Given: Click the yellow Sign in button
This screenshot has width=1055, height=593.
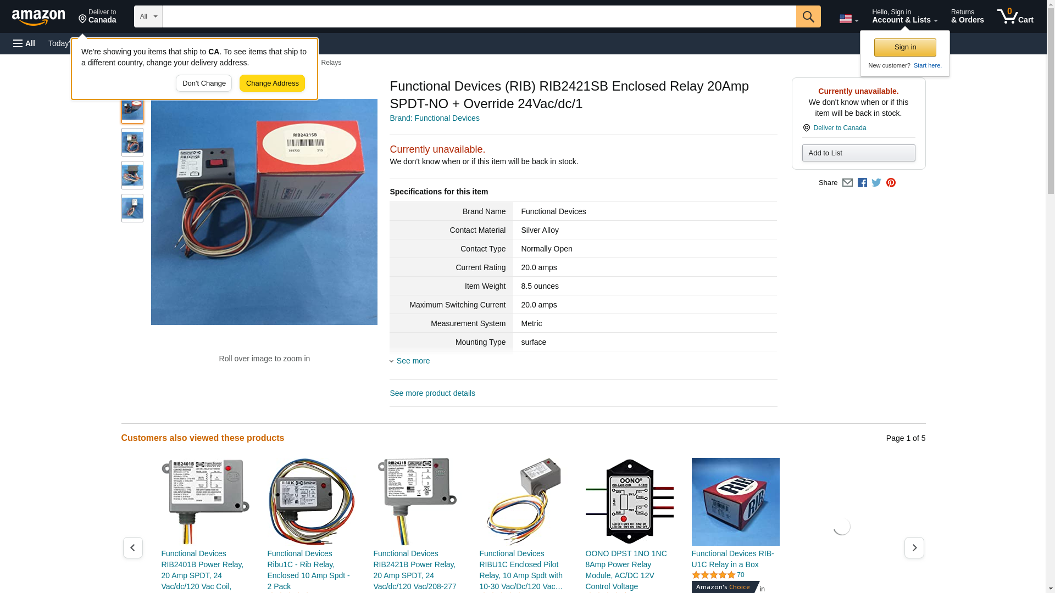Looking at the screenshot, I should [905, 47].
